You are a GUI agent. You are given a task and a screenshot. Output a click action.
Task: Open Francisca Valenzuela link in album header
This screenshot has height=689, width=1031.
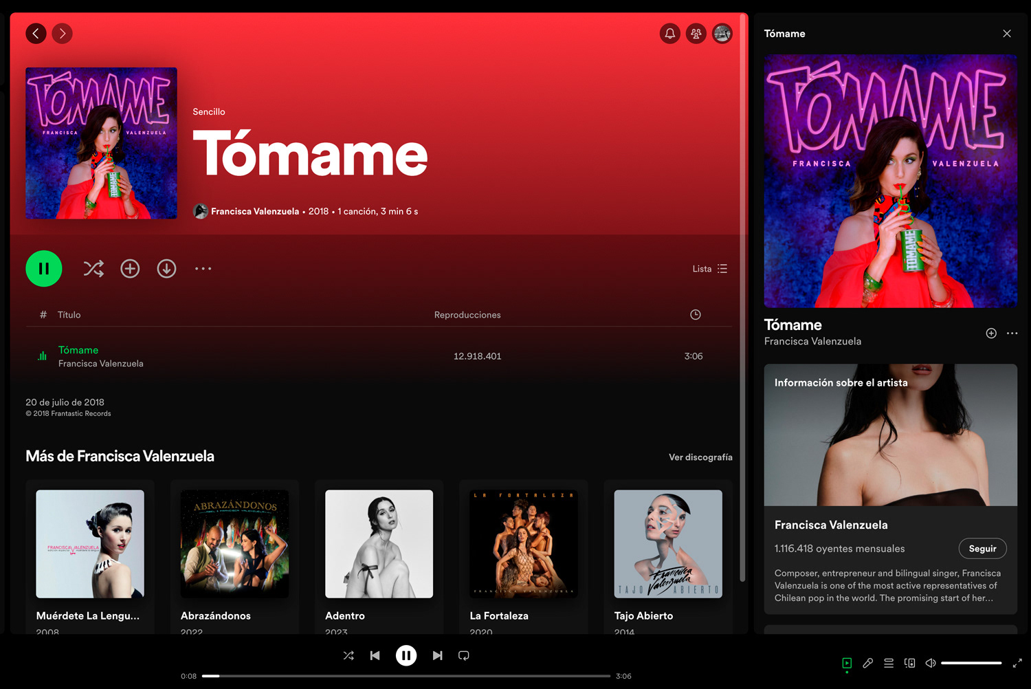pos(255,211)
